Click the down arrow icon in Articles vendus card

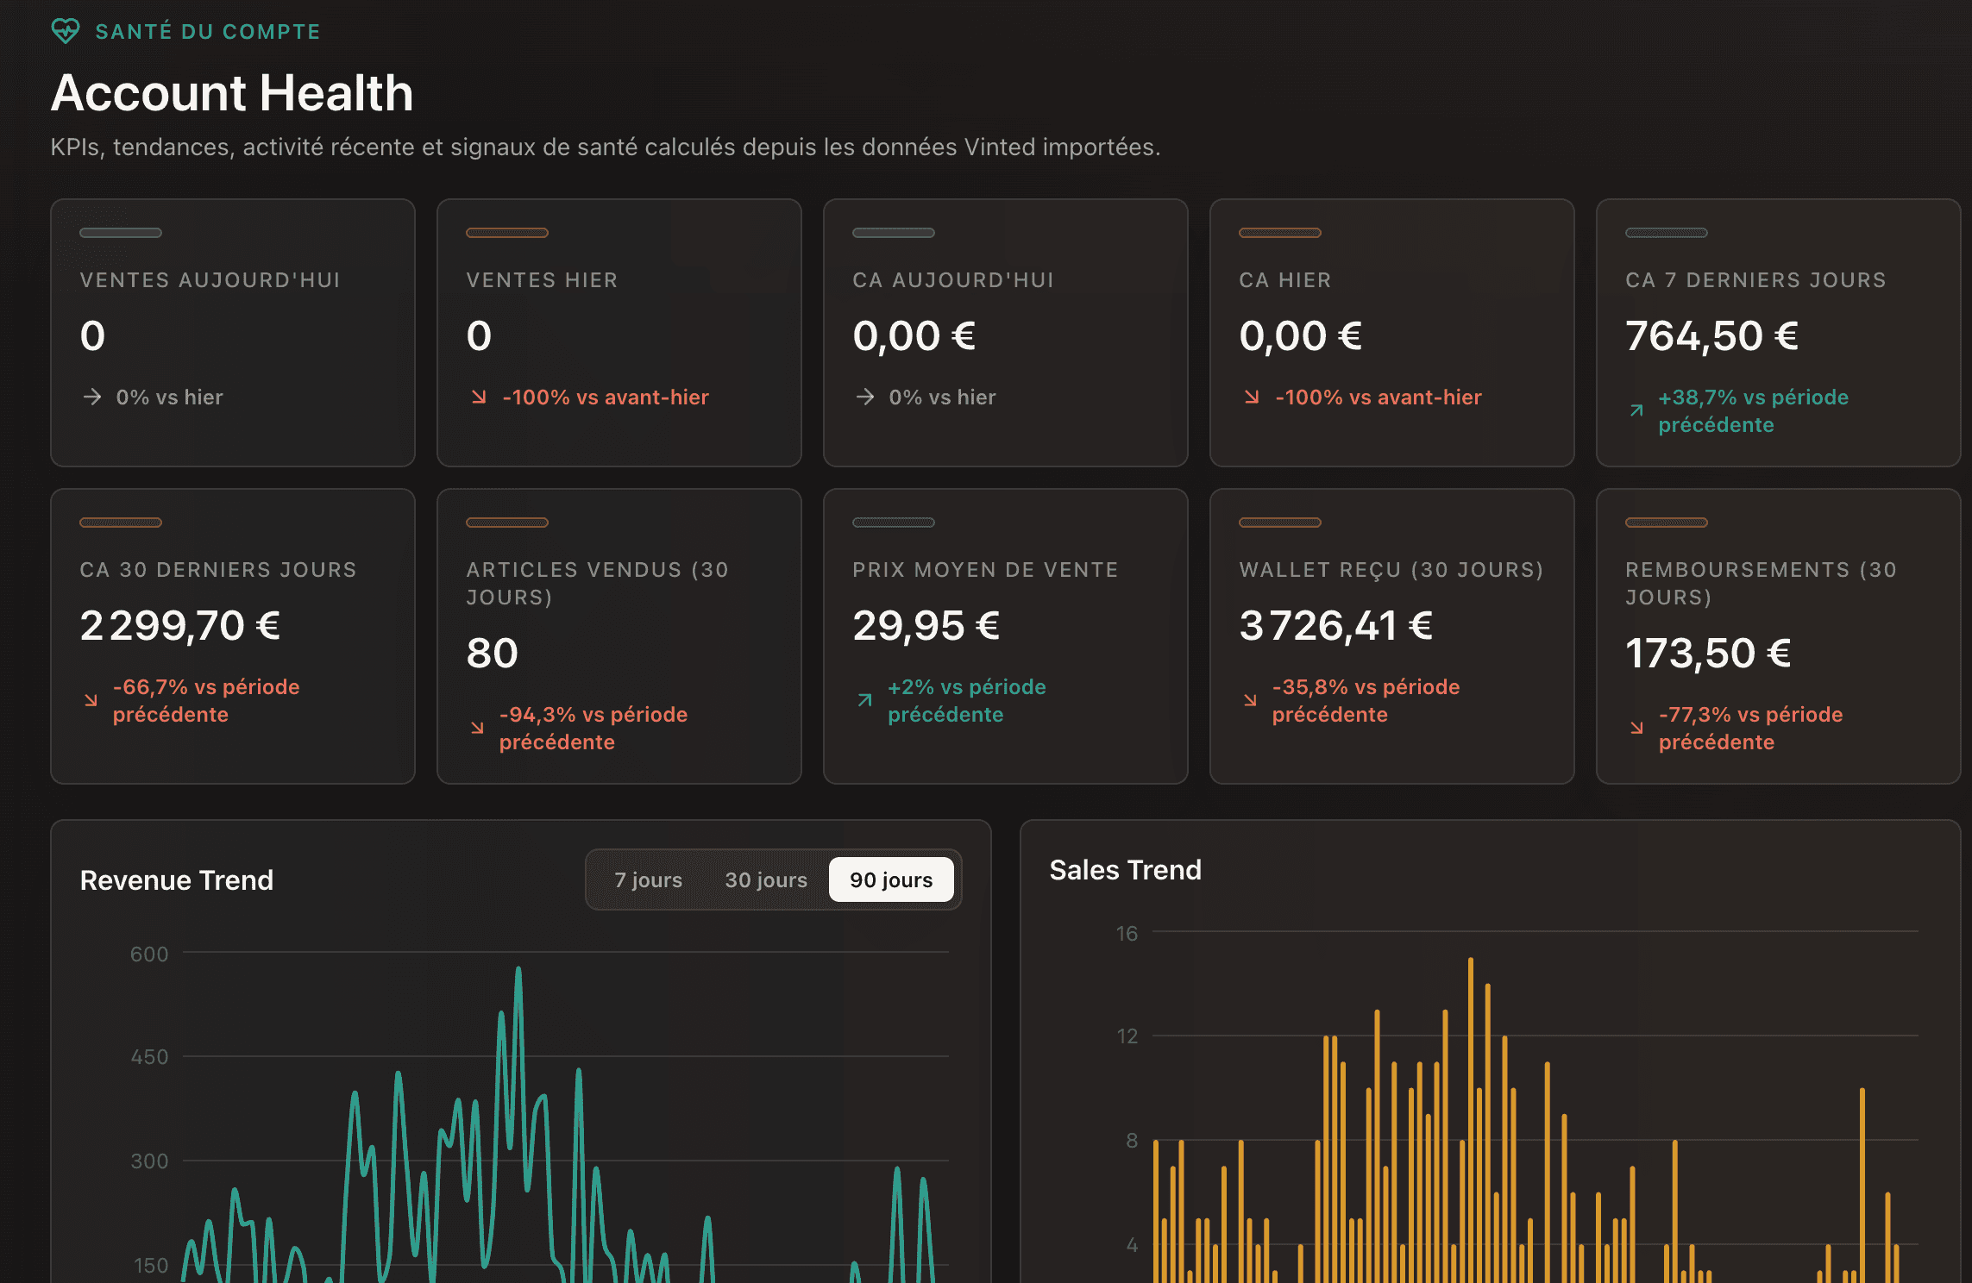tap(477, 728)
